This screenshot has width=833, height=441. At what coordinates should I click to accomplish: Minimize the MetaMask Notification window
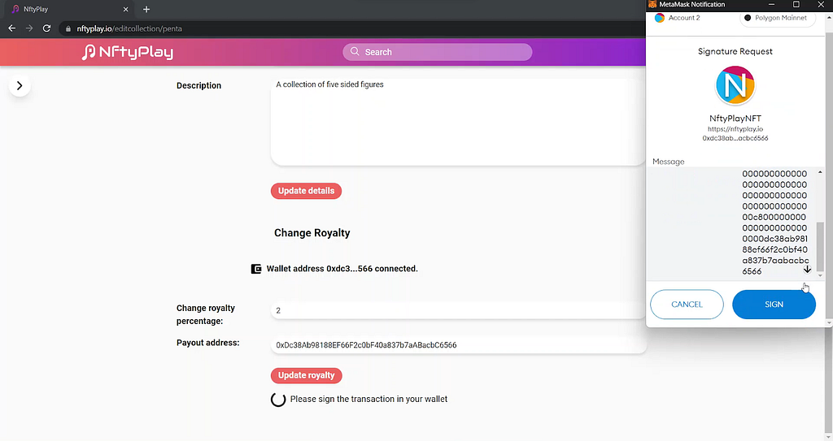[771, 4]
